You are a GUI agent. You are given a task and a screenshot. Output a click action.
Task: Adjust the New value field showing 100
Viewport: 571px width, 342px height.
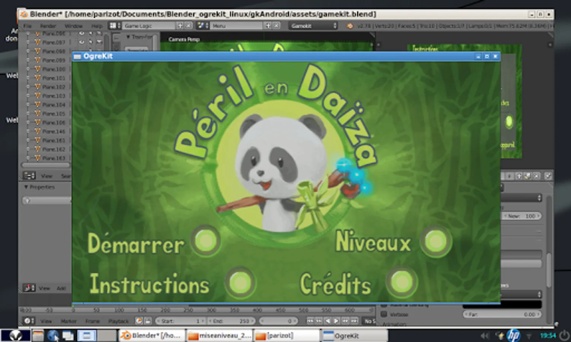(x=522, y=216)
